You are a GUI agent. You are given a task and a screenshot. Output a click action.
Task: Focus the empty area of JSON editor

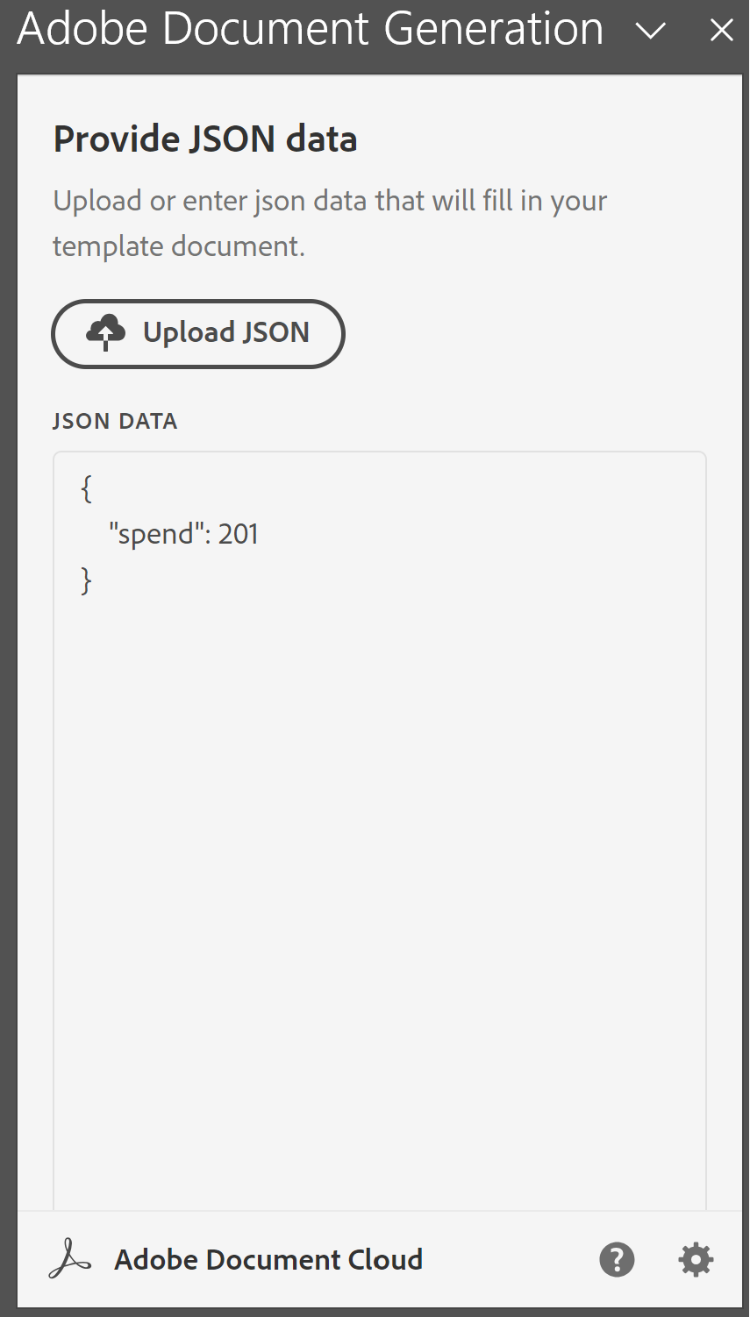379,877
